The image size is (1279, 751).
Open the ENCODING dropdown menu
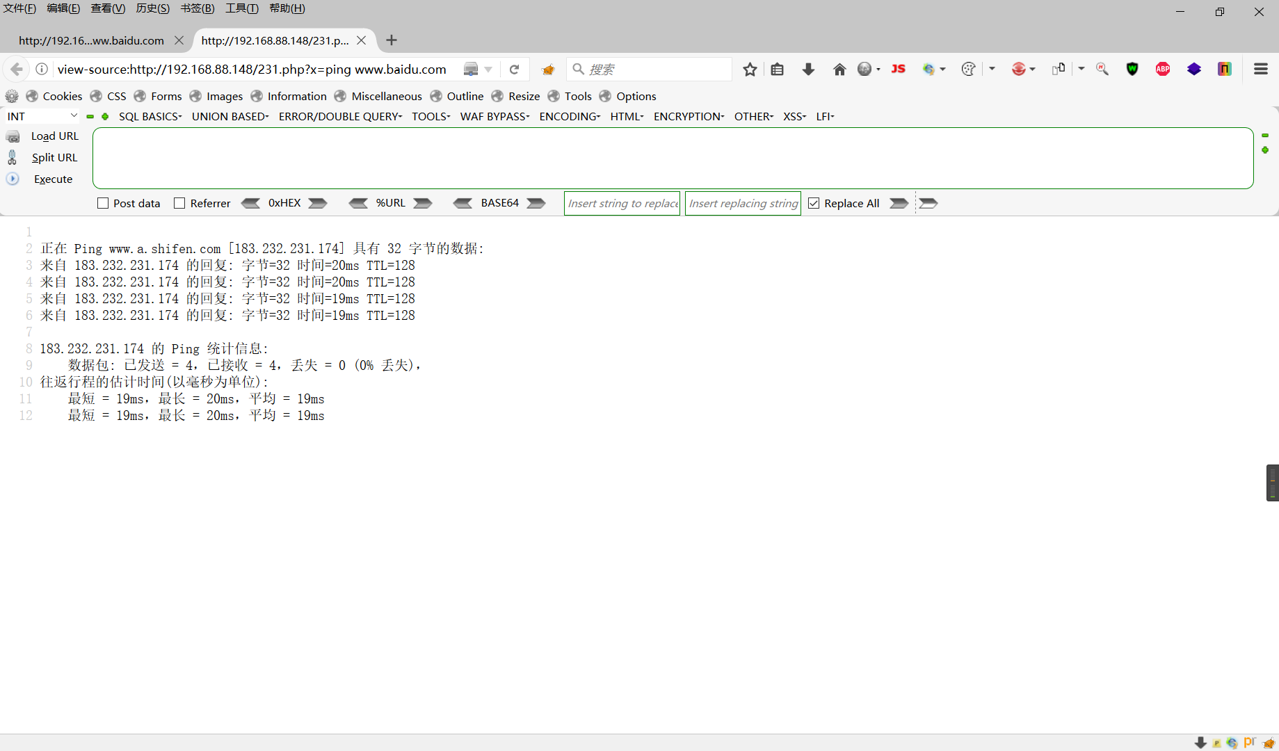568,116
